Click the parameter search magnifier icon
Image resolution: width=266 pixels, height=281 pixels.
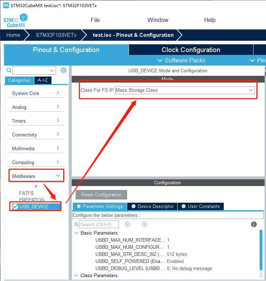pos(76,224)
